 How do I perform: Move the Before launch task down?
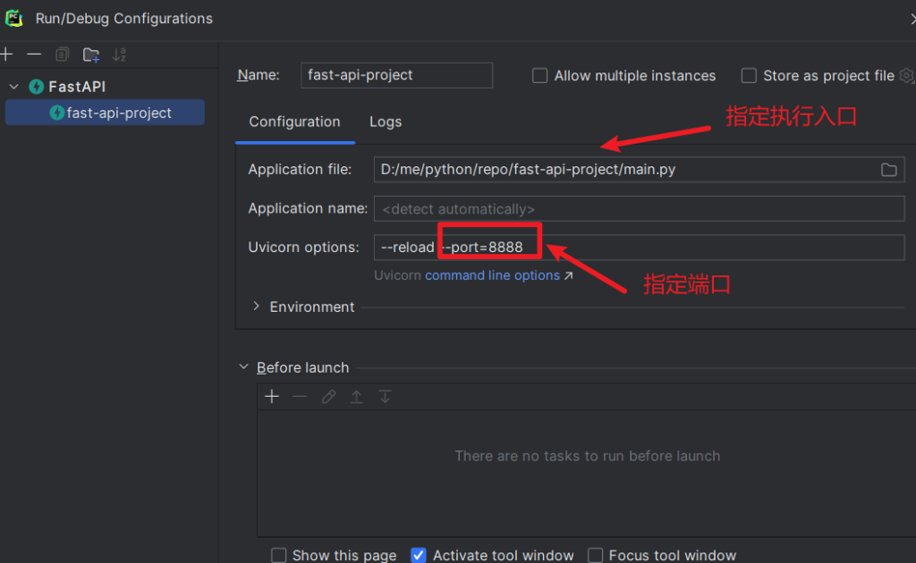(385, 397)
